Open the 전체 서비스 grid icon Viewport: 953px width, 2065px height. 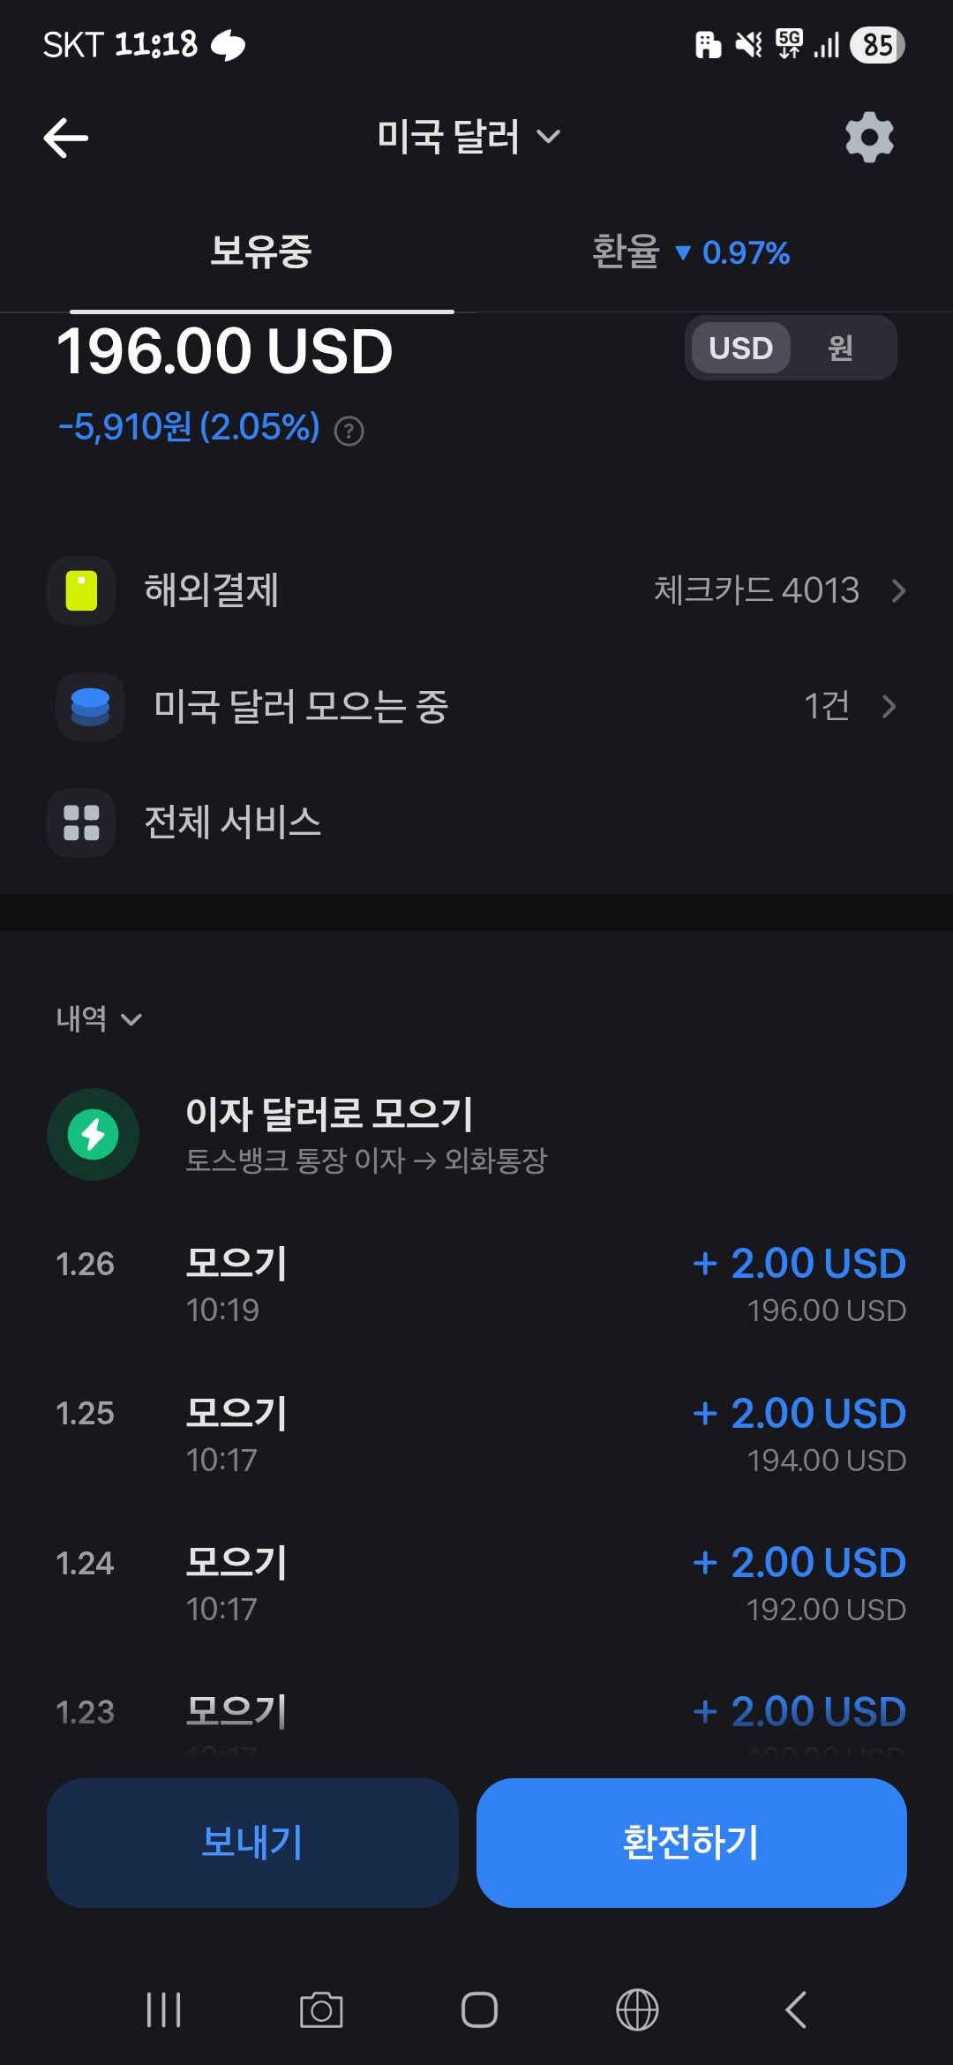click(x=81, y=822)
